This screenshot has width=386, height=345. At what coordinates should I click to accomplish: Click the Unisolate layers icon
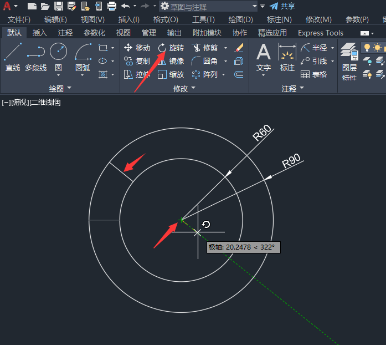(x=380, y=74)
